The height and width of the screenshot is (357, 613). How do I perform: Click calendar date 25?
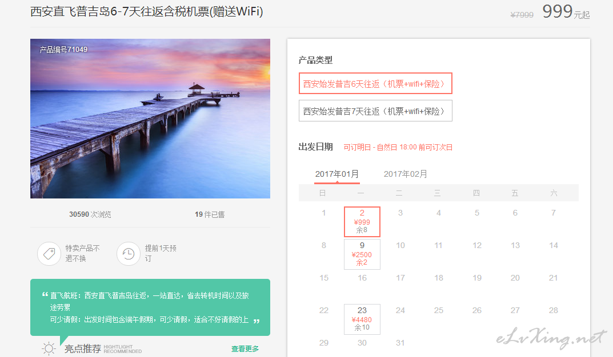pyautogui.click(x=438, y=310)
